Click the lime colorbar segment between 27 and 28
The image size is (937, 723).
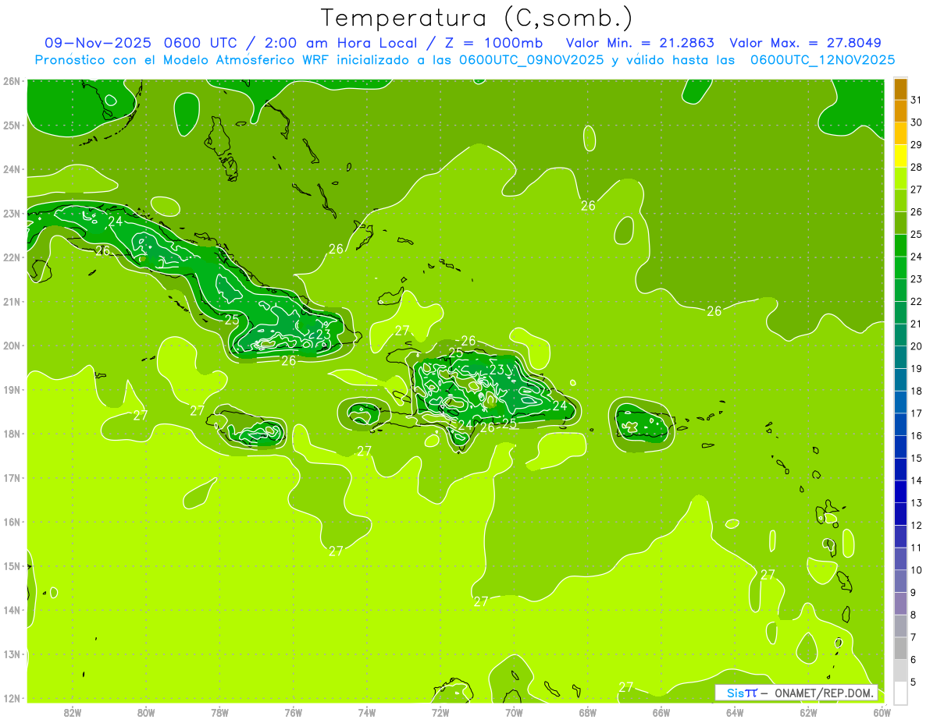coord(900,178)
